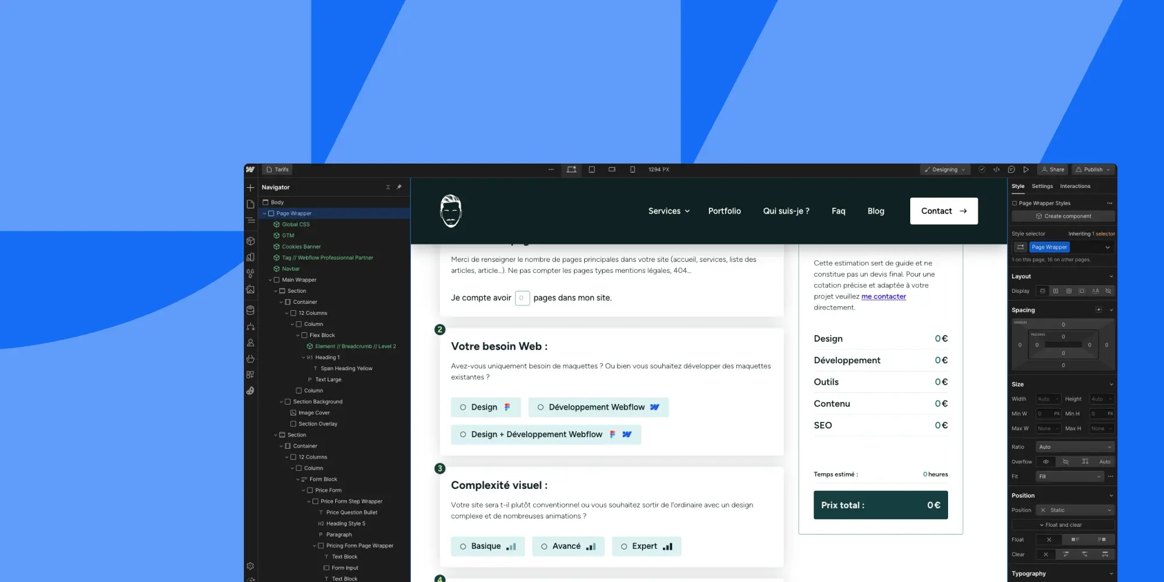Open the Add Elements panel (plus icon)
This screenshot has height=582, width=1164.
click(250, 187)
